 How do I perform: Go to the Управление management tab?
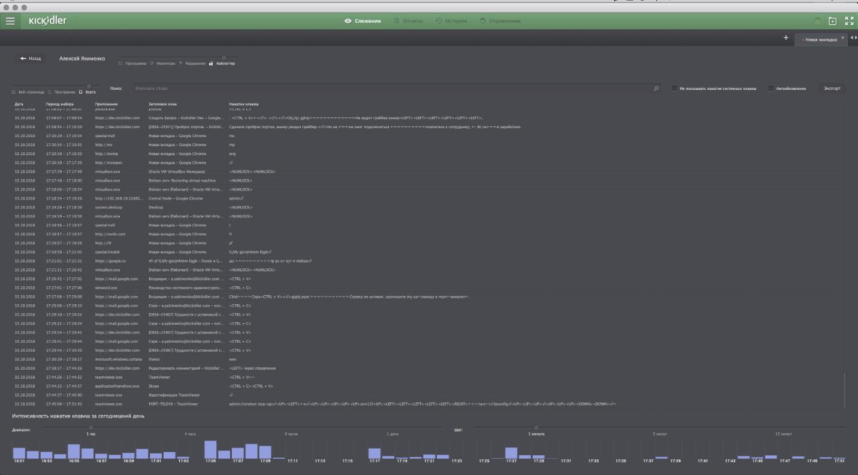[501, 21]
